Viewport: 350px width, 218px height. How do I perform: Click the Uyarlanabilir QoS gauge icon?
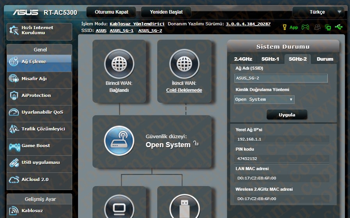14,112
